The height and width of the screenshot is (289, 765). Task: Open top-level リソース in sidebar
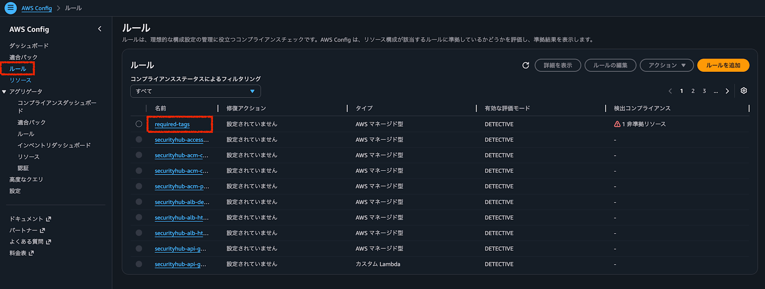(20, 80)
